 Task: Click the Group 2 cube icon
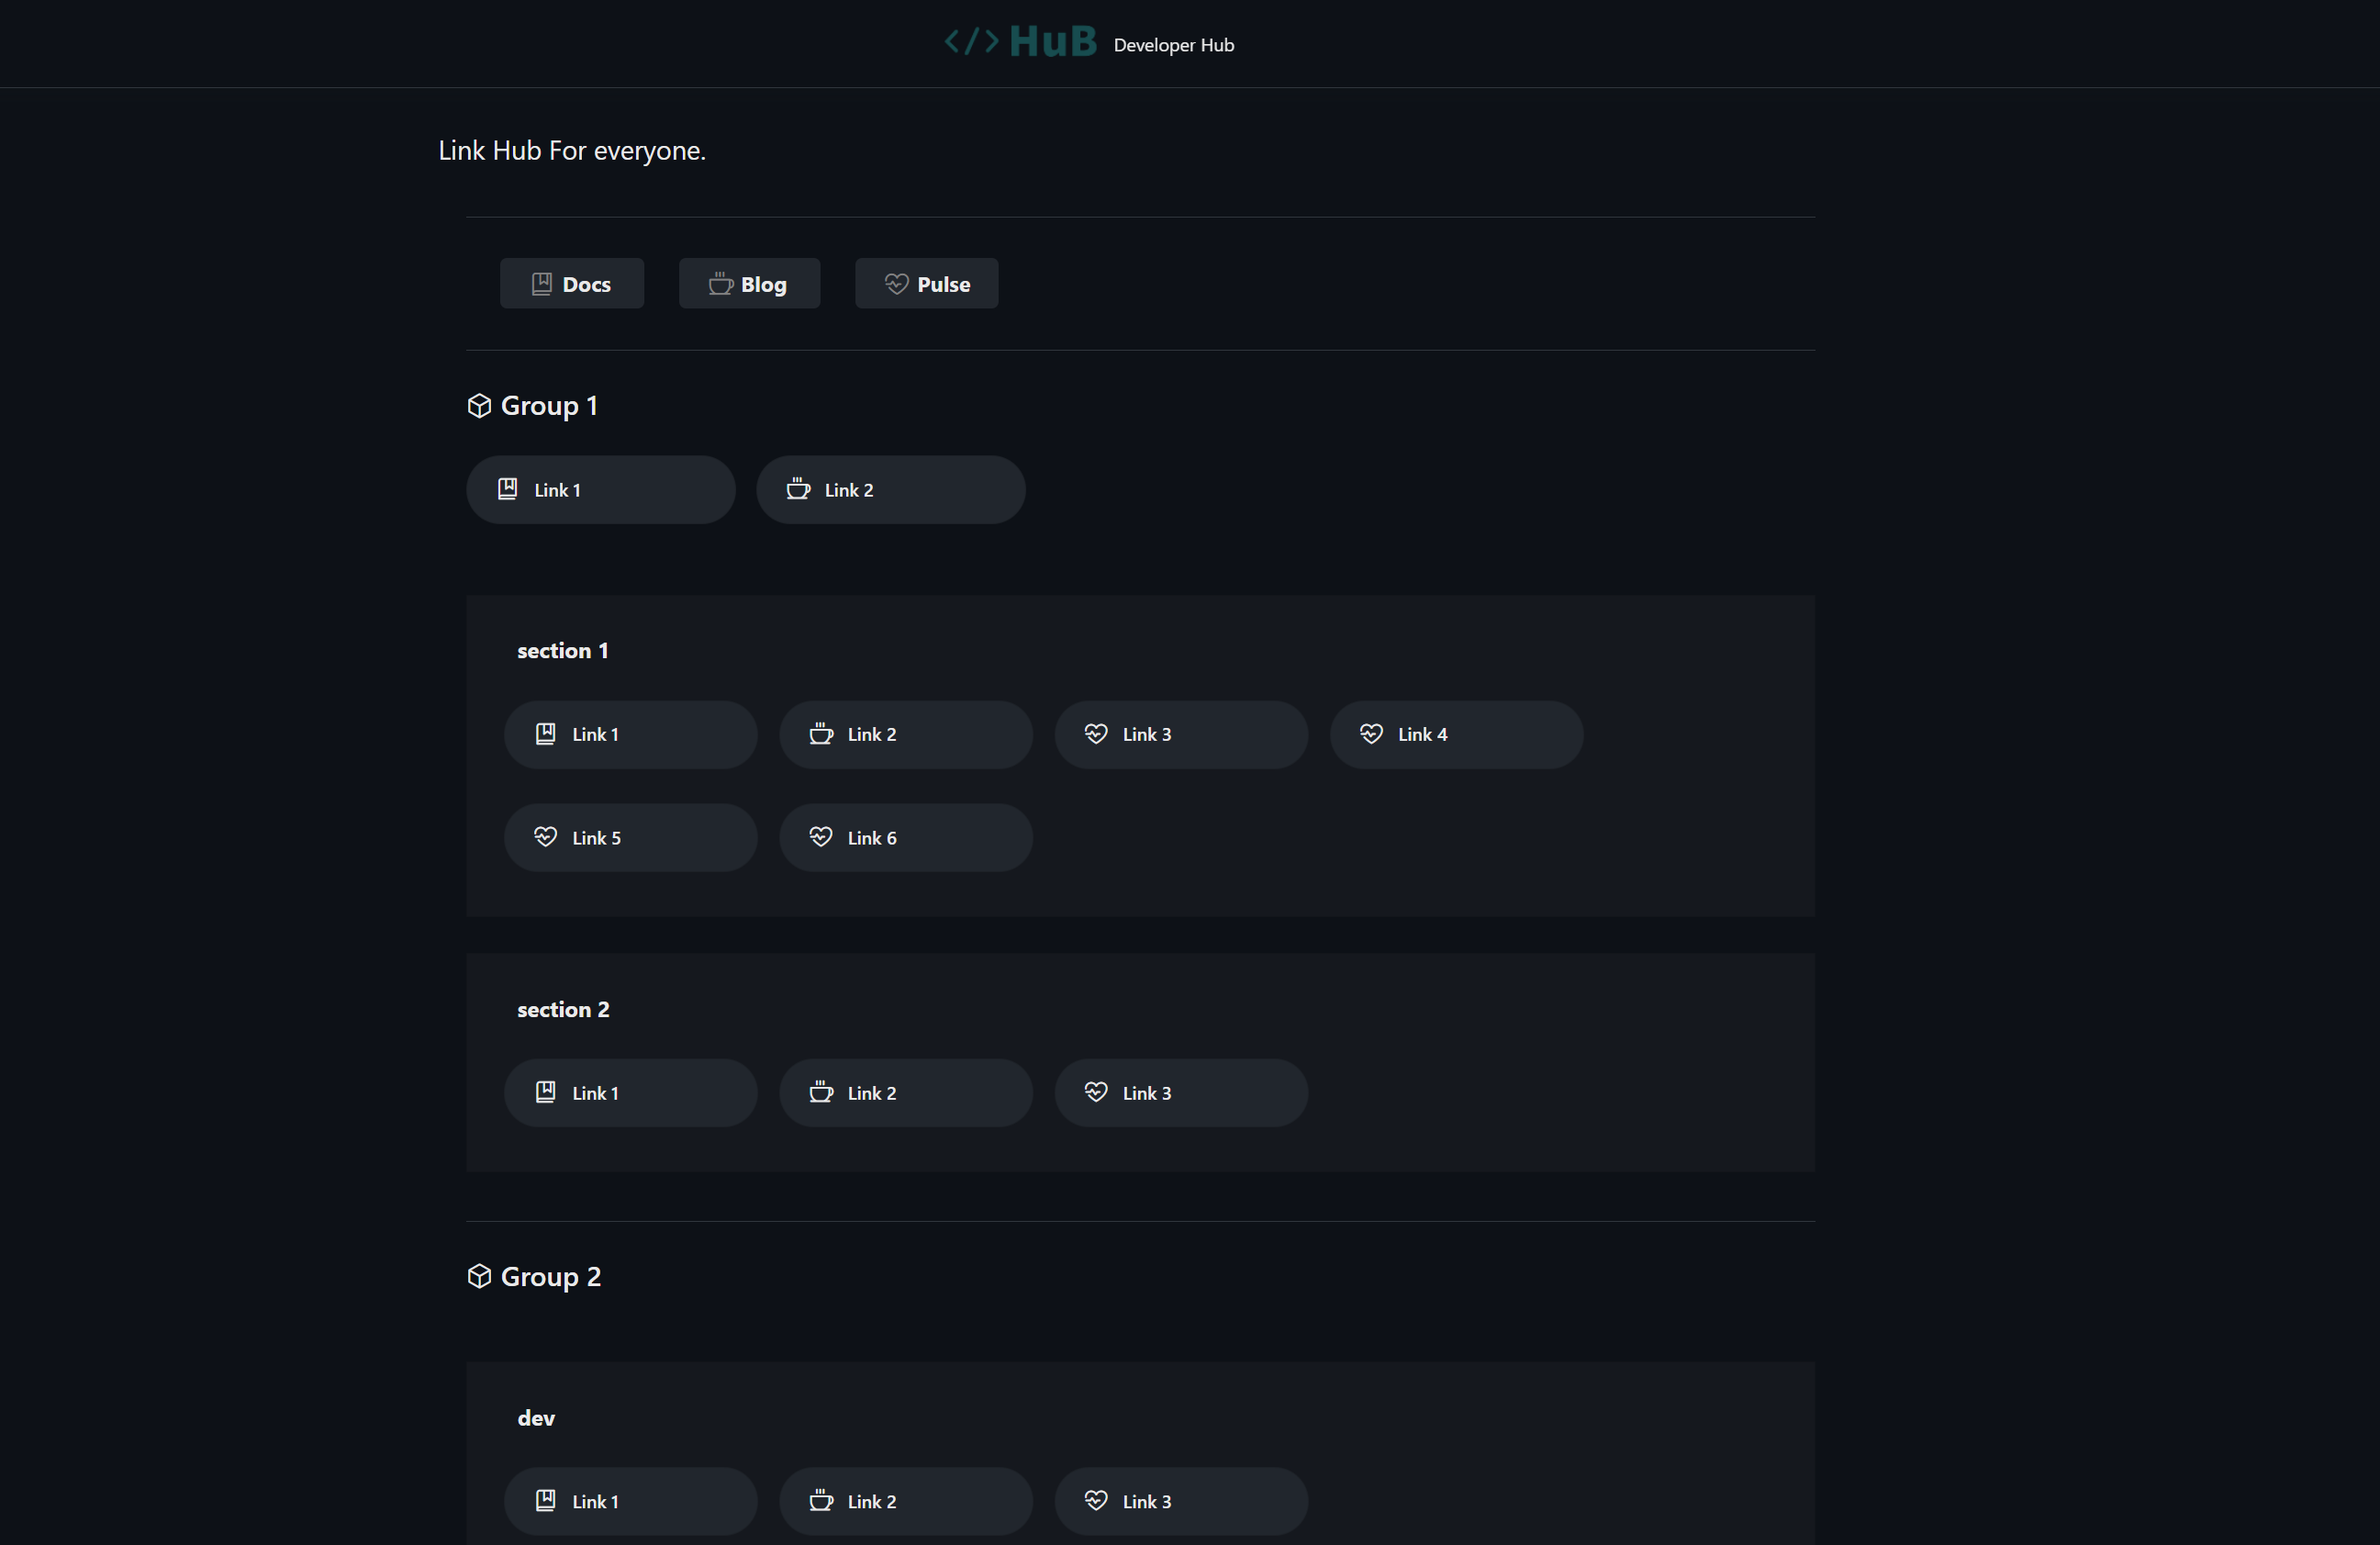(x=479, y=1276)
